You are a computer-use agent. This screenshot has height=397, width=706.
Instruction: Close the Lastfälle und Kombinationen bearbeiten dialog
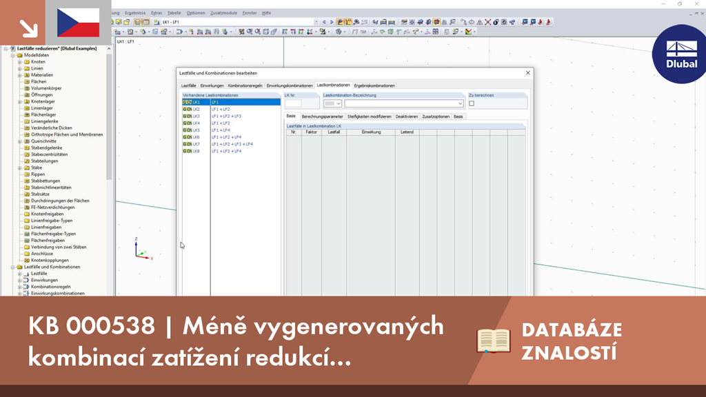[527, 73]
